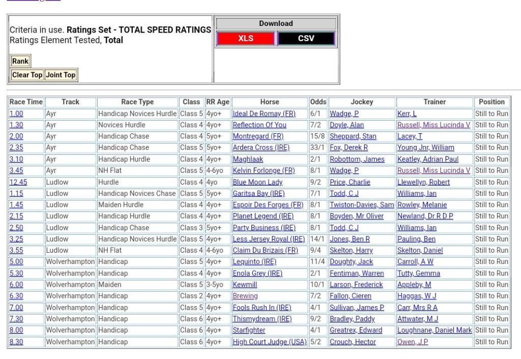This screenshot has height=359, width=521.
Task: Download the ratings as XLS
Action: click(x=245, y=38)
